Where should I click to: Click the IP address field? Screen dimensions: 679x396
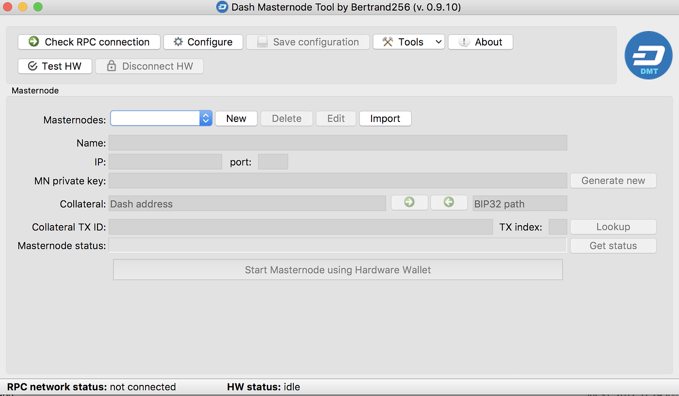pyautogui.click(x=165, y=162)
